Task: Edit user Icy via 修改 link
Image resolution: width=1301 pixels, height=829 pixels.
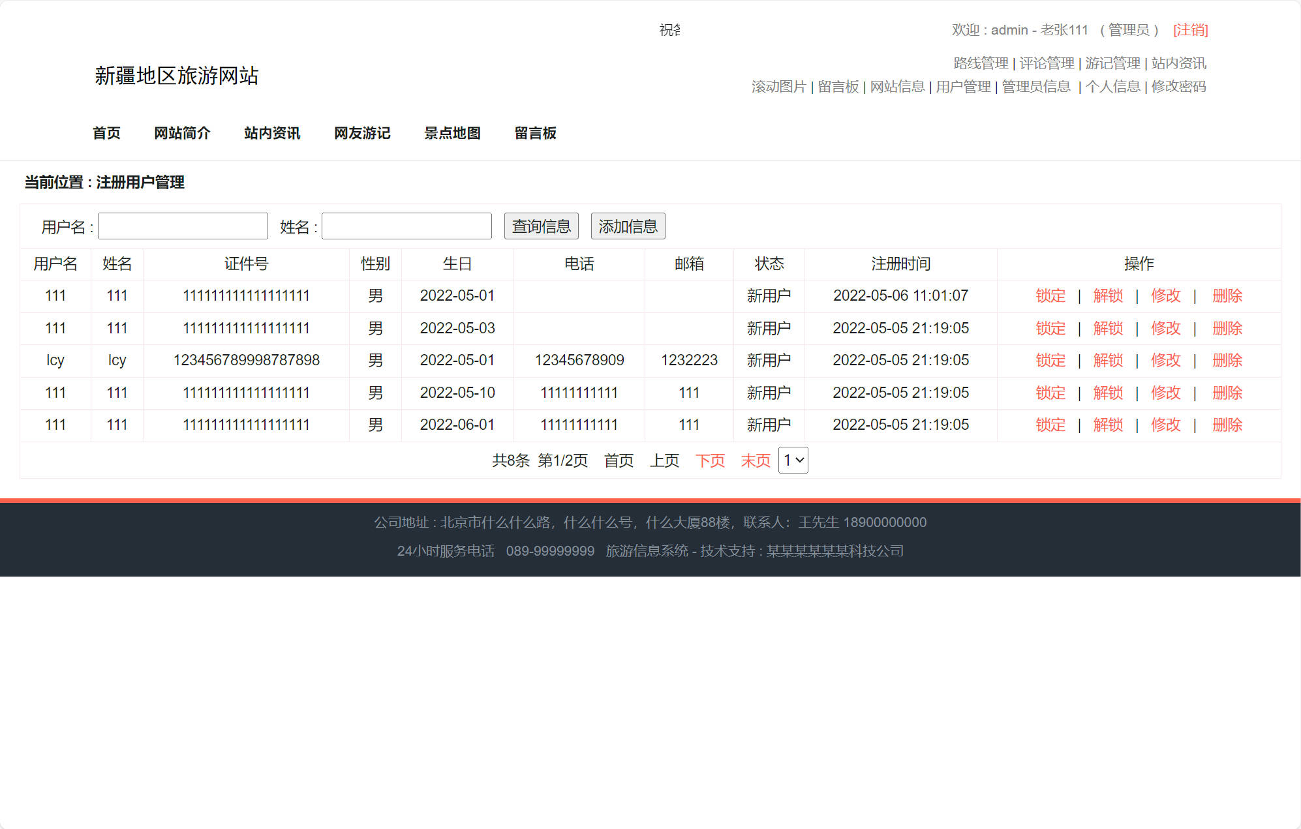Action: pos(1166,360)
